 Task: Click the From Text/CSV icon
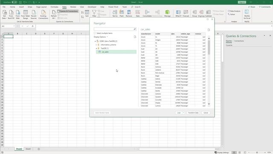click(11, 12)
